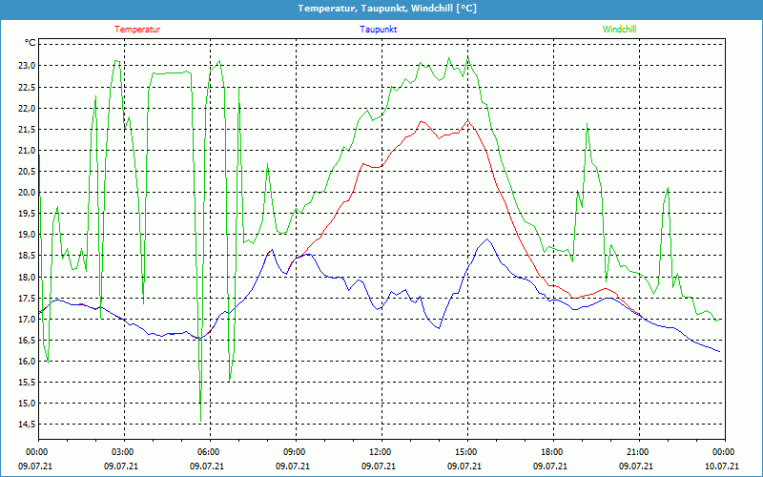Screen dimensions: 763x477
Task: Click the blue Taupunkt line end at right edge
Action: (719, 351)
